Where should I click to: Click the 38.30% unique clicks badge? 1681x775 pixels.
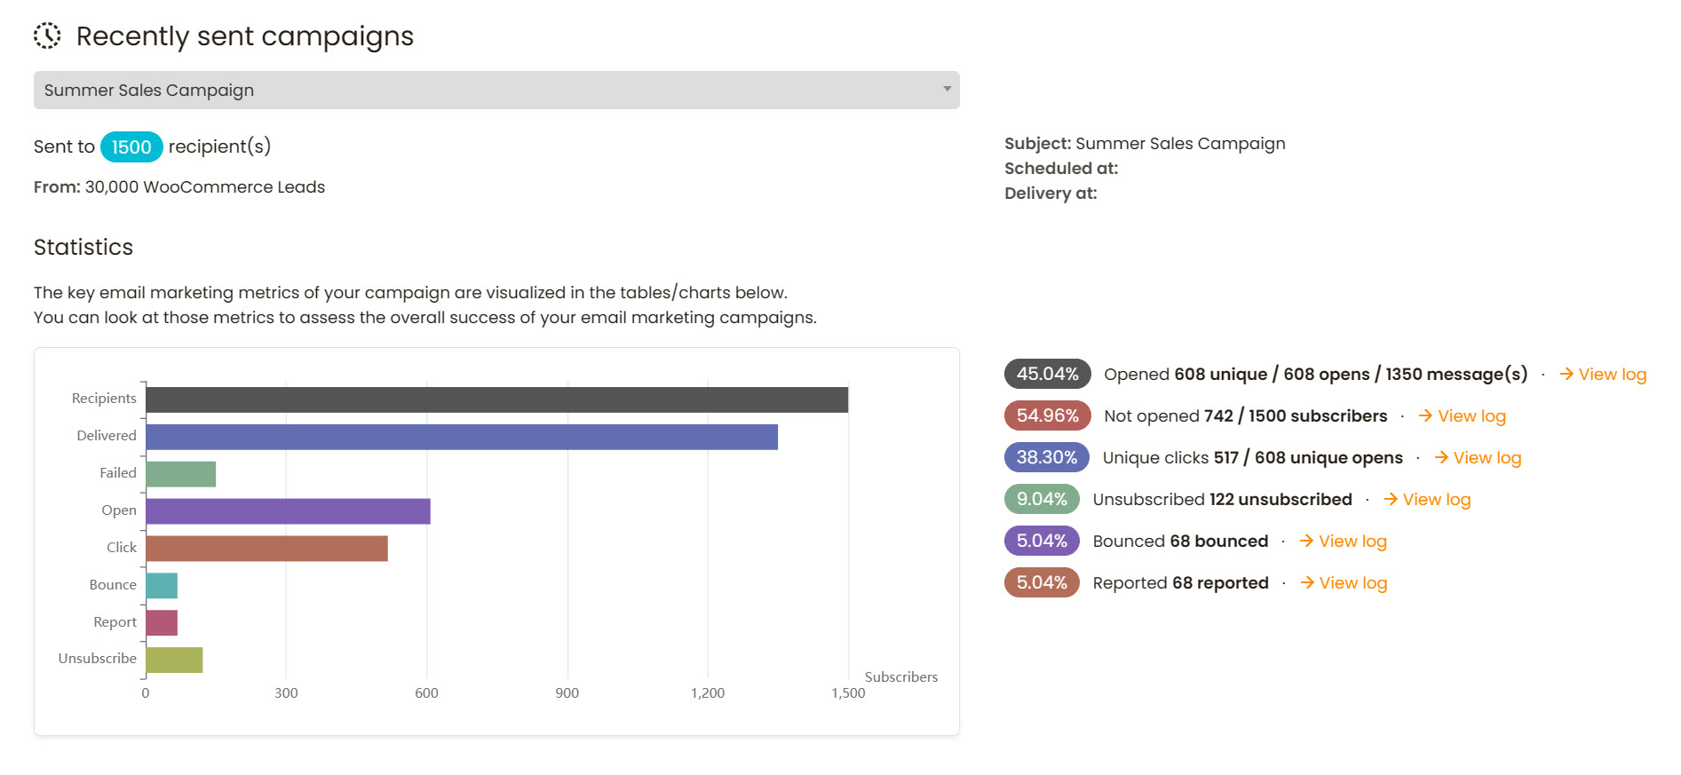coord(1047,457)
